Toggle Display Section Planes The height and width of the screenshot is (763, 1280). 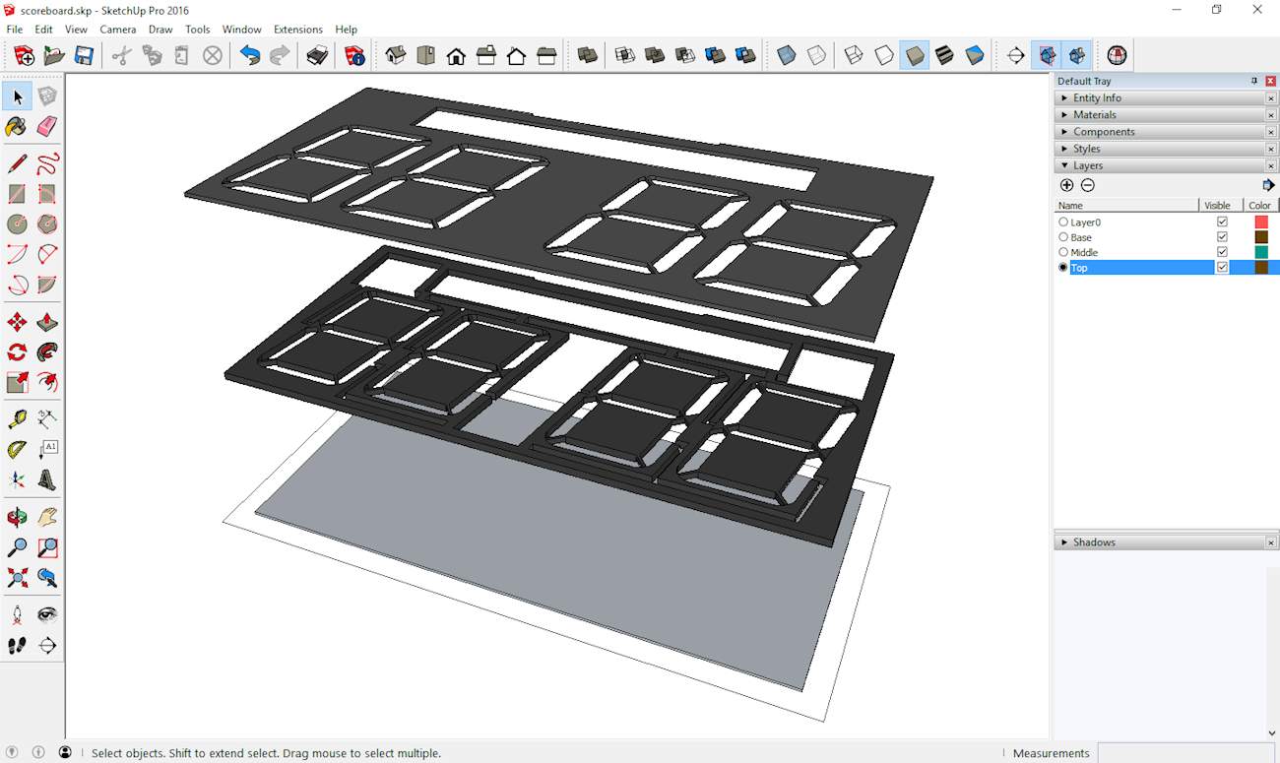pyautogui.click(x=1047, y=56)
